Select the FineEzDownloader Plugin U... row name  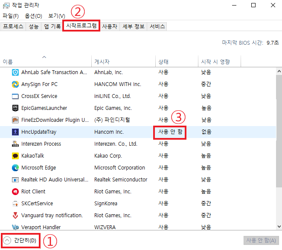[55, 120]
